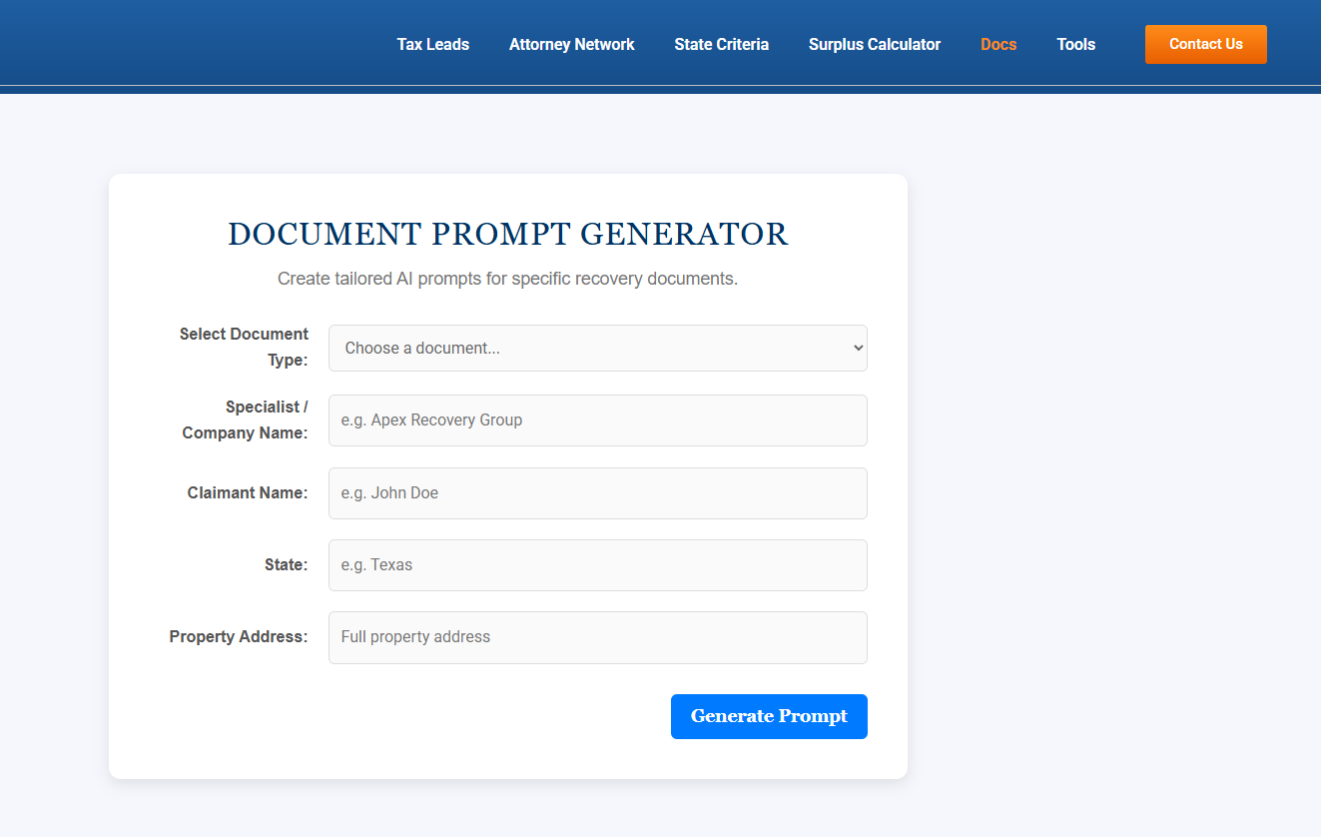Select the Docs navigation item
The image size is (1321, 837).
[998, 44]
